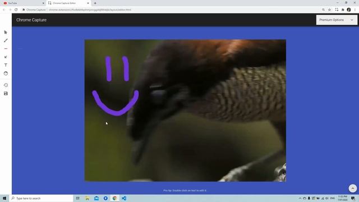Open the Premium Options dropdown
This screenshot has height=202, width=359.
point(337,20)
